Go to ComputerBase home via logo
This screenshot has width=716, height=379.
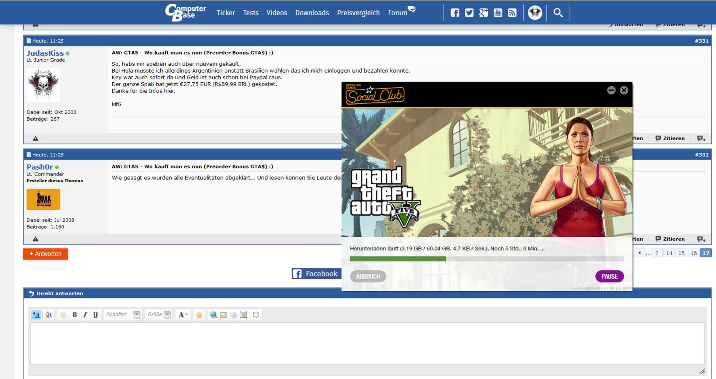186,13
